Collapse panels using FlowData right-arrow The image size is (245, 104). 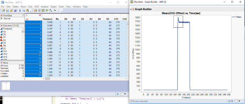click(x=23, y=15)
